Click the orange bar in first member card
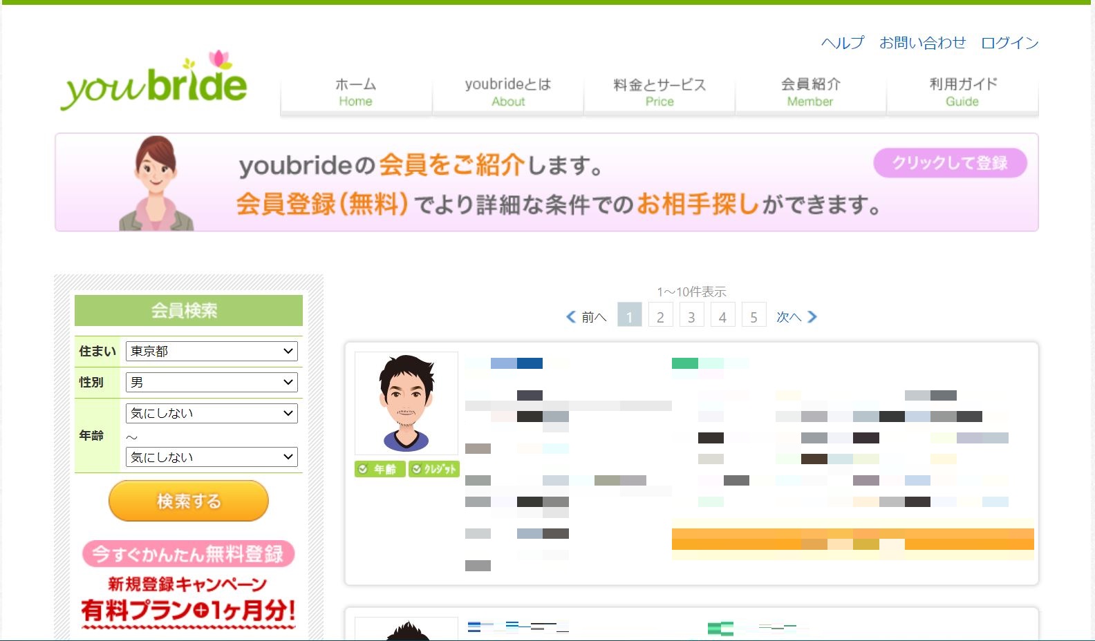The image size is (1095, 641). pos(853,539)
